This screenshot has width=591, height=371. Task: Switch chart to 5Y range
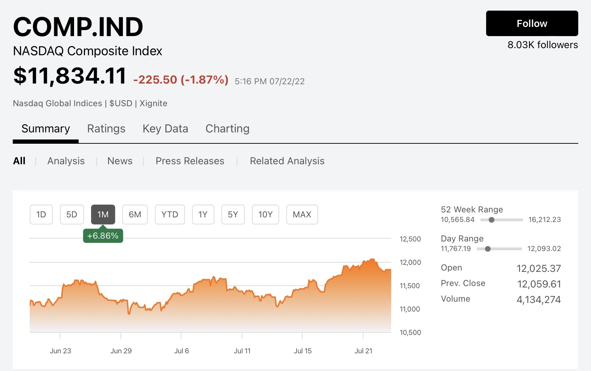(233, 215)
